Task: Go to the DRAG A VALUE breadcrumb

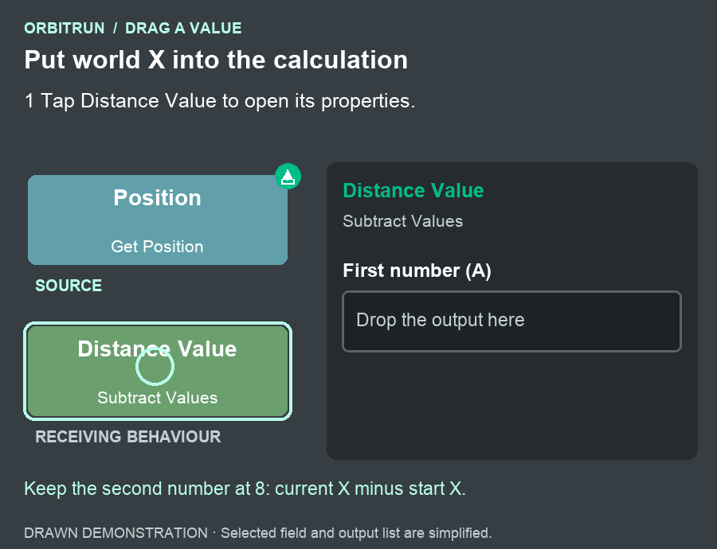Action: 183,29
